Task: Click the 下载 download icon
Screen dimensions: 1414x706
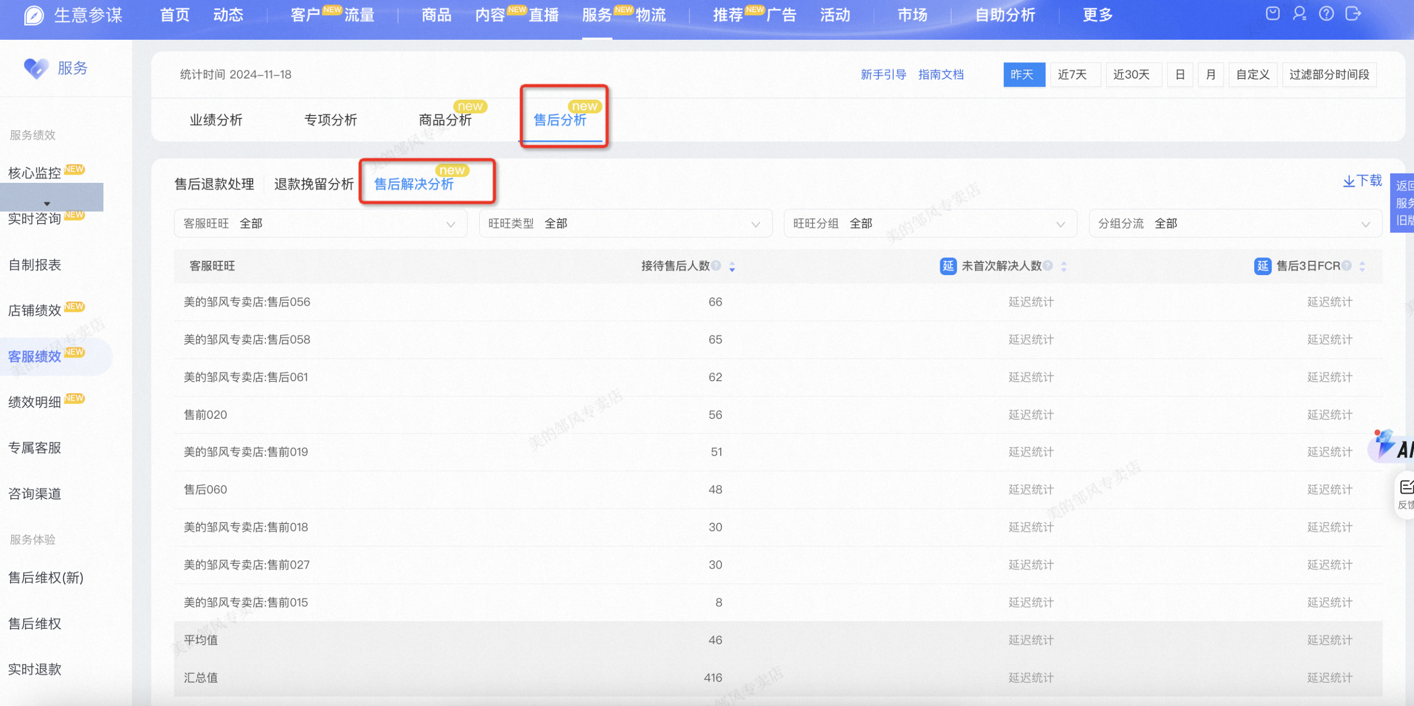Action: [1349, 181]
